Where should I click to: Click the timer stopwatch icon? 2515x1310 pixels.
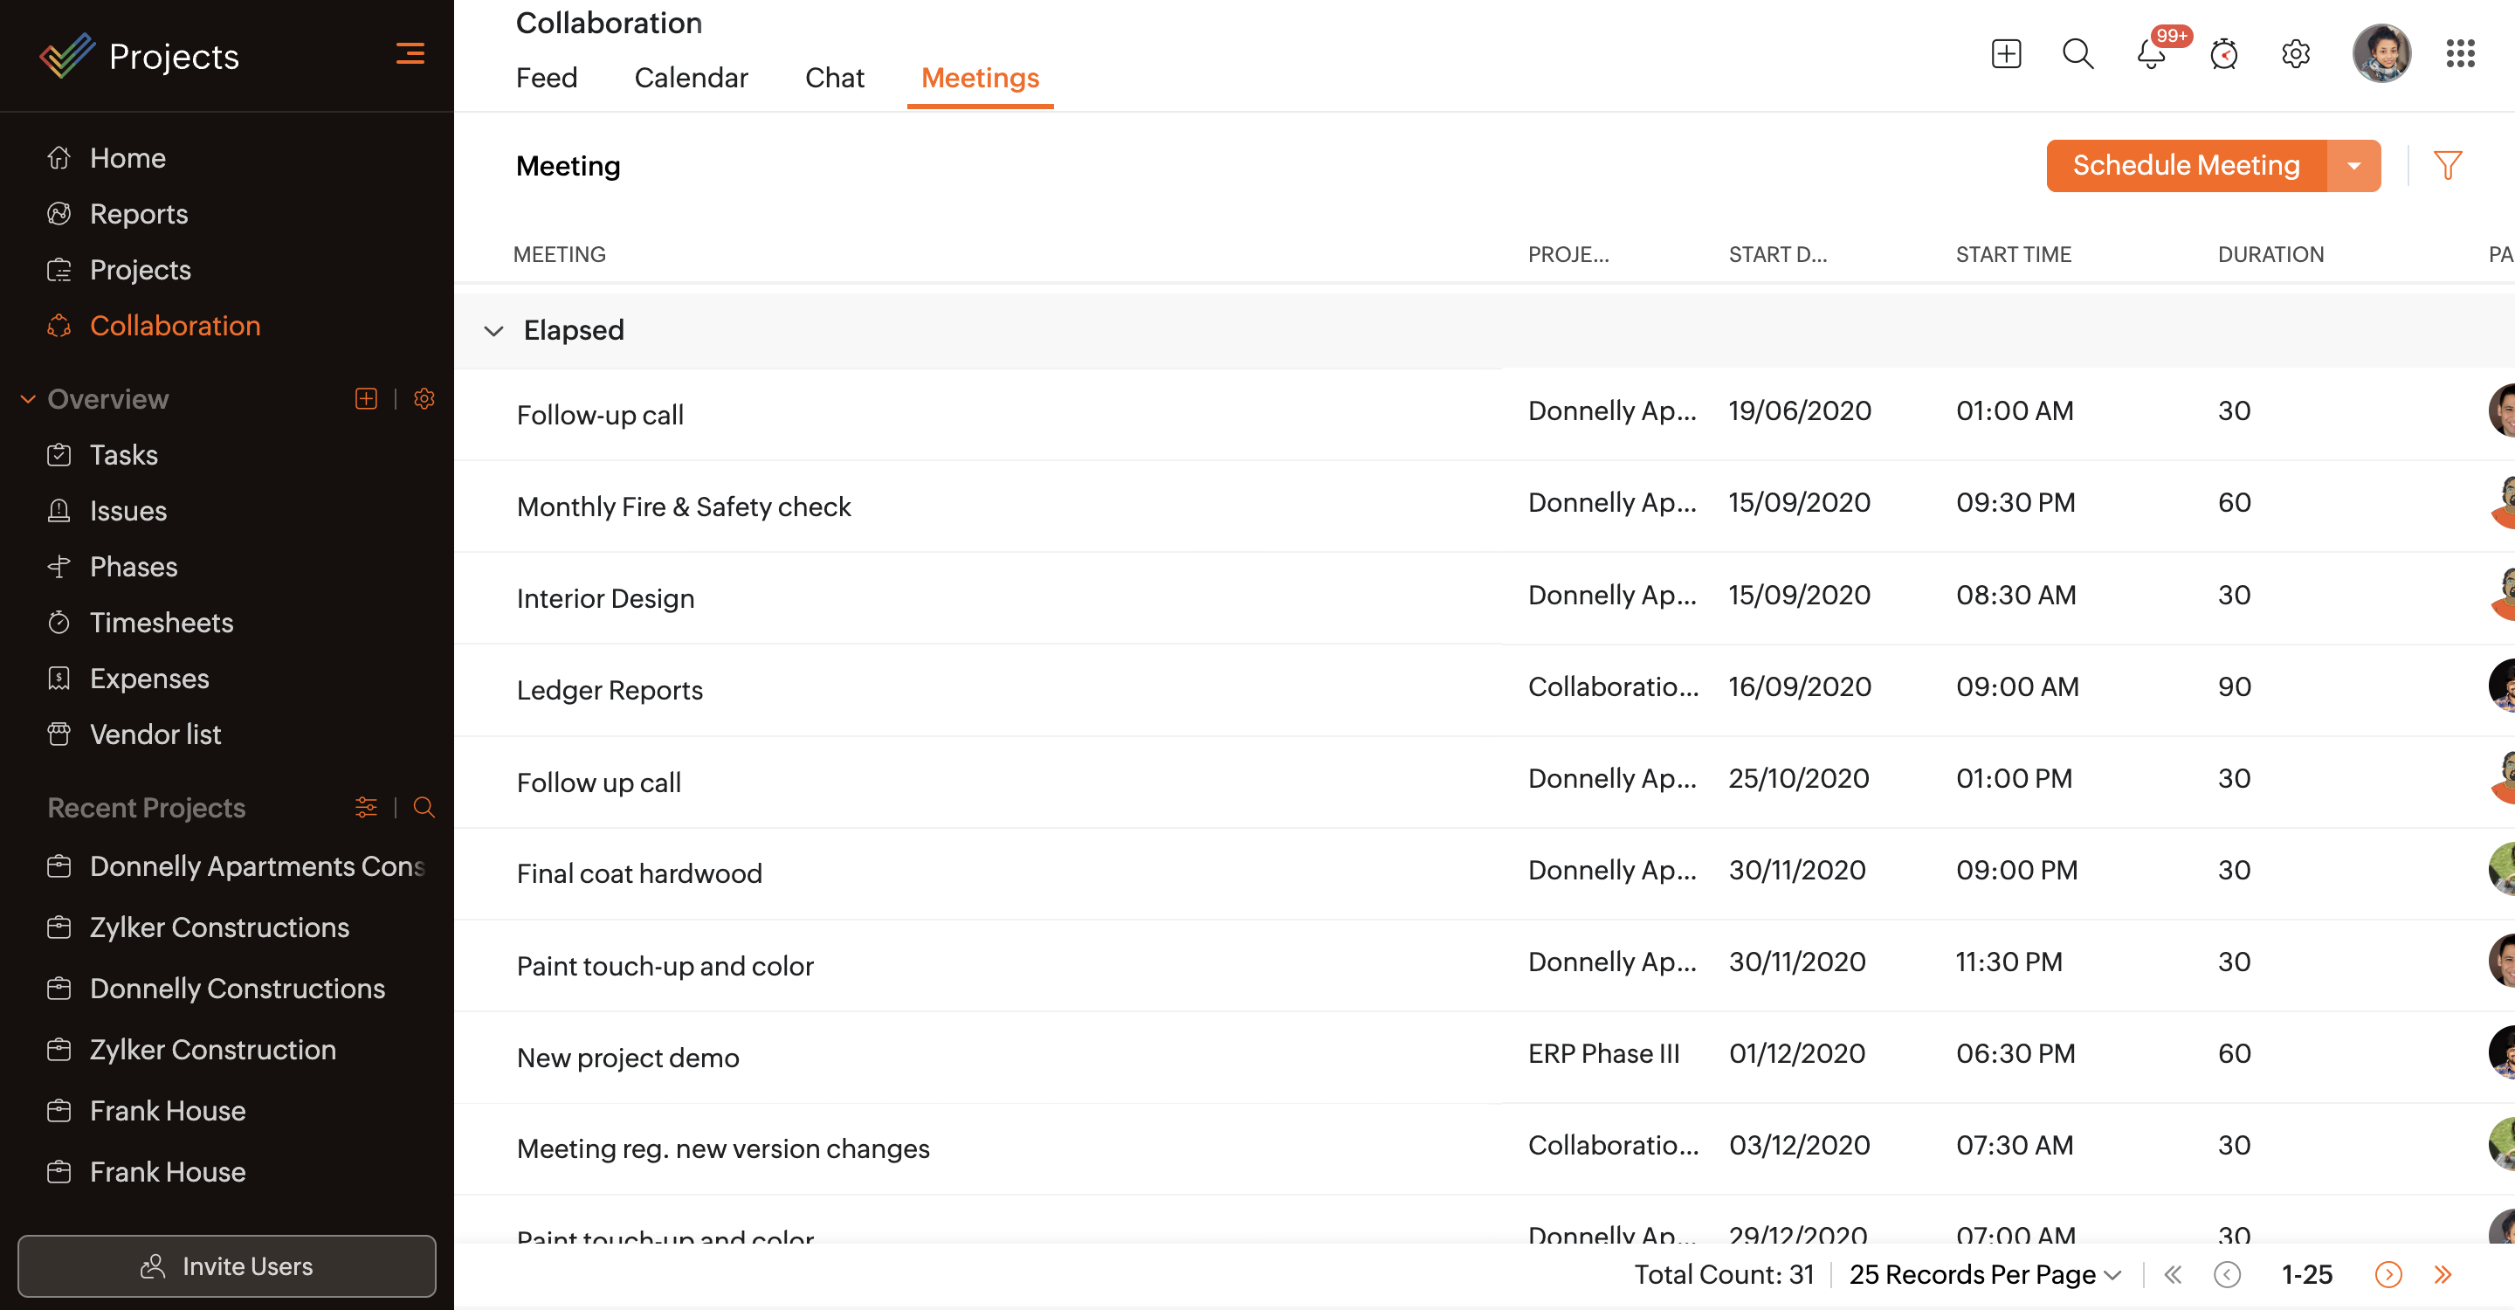coord(2223,55)
